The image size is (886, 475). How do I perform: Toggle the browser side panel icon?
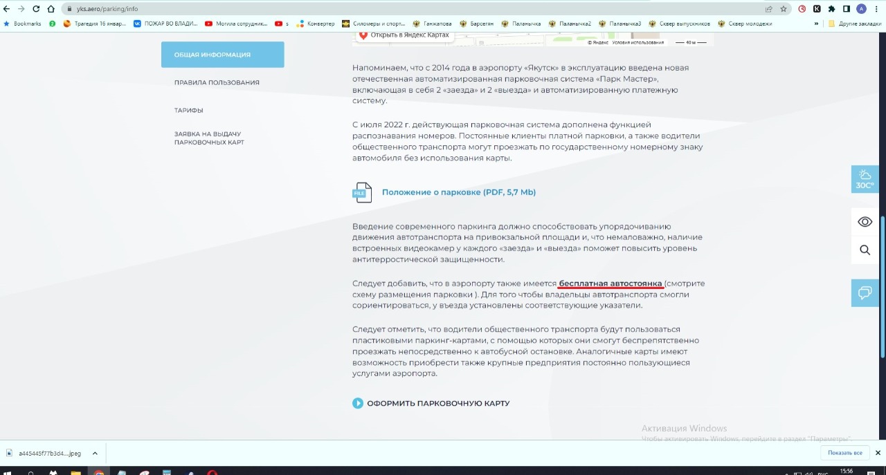coord(846,9)
